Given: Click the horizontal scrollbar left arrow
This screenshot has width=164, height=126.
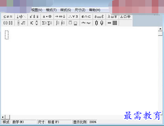Looking at the screenshot, I should (x=3, y=117).
